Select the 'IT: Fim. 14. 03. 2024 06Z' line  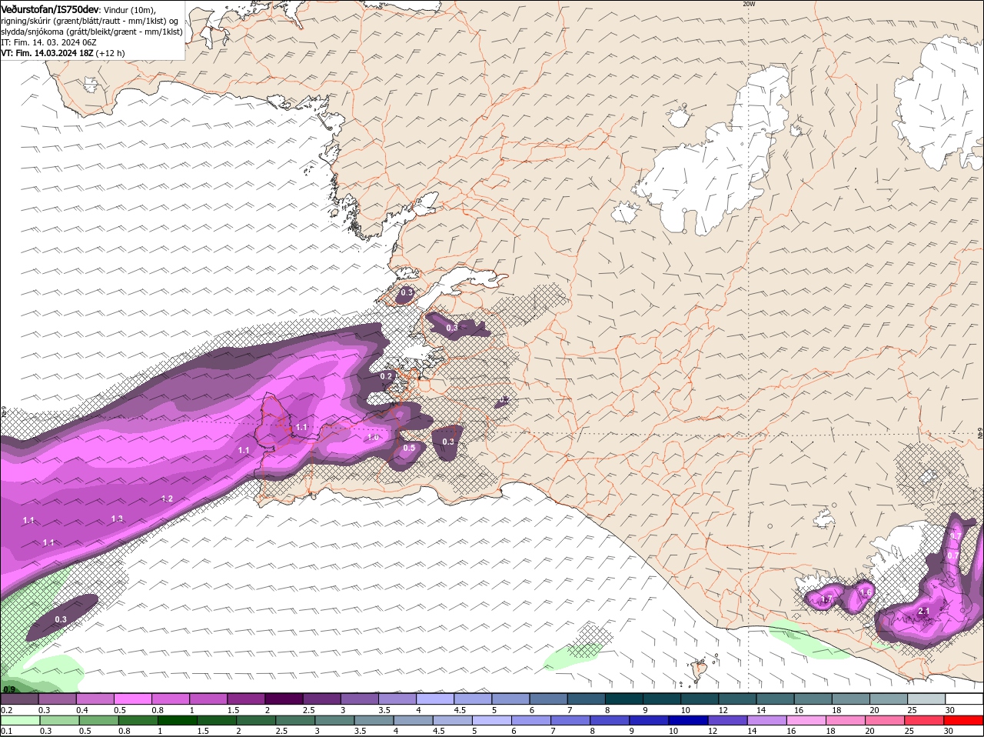[x=48, y=42]
